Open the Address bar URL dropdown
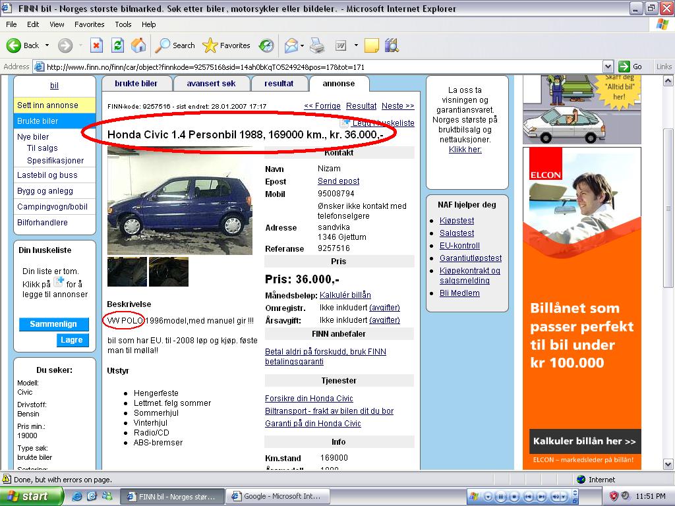 tap(608, 67)
